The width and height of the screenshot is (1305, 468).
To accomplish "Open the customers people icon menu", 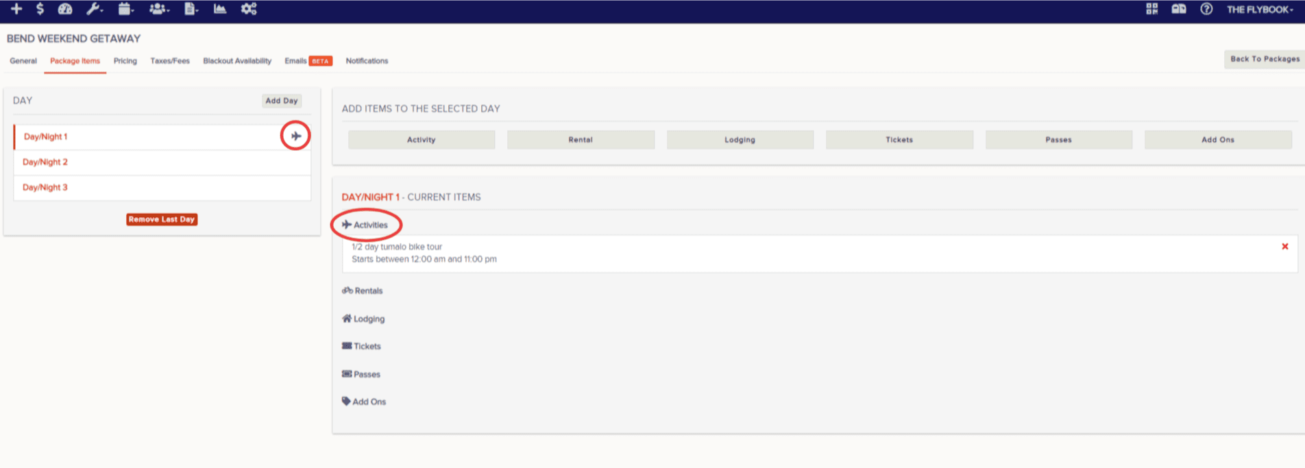I will (x=159, y=9).
